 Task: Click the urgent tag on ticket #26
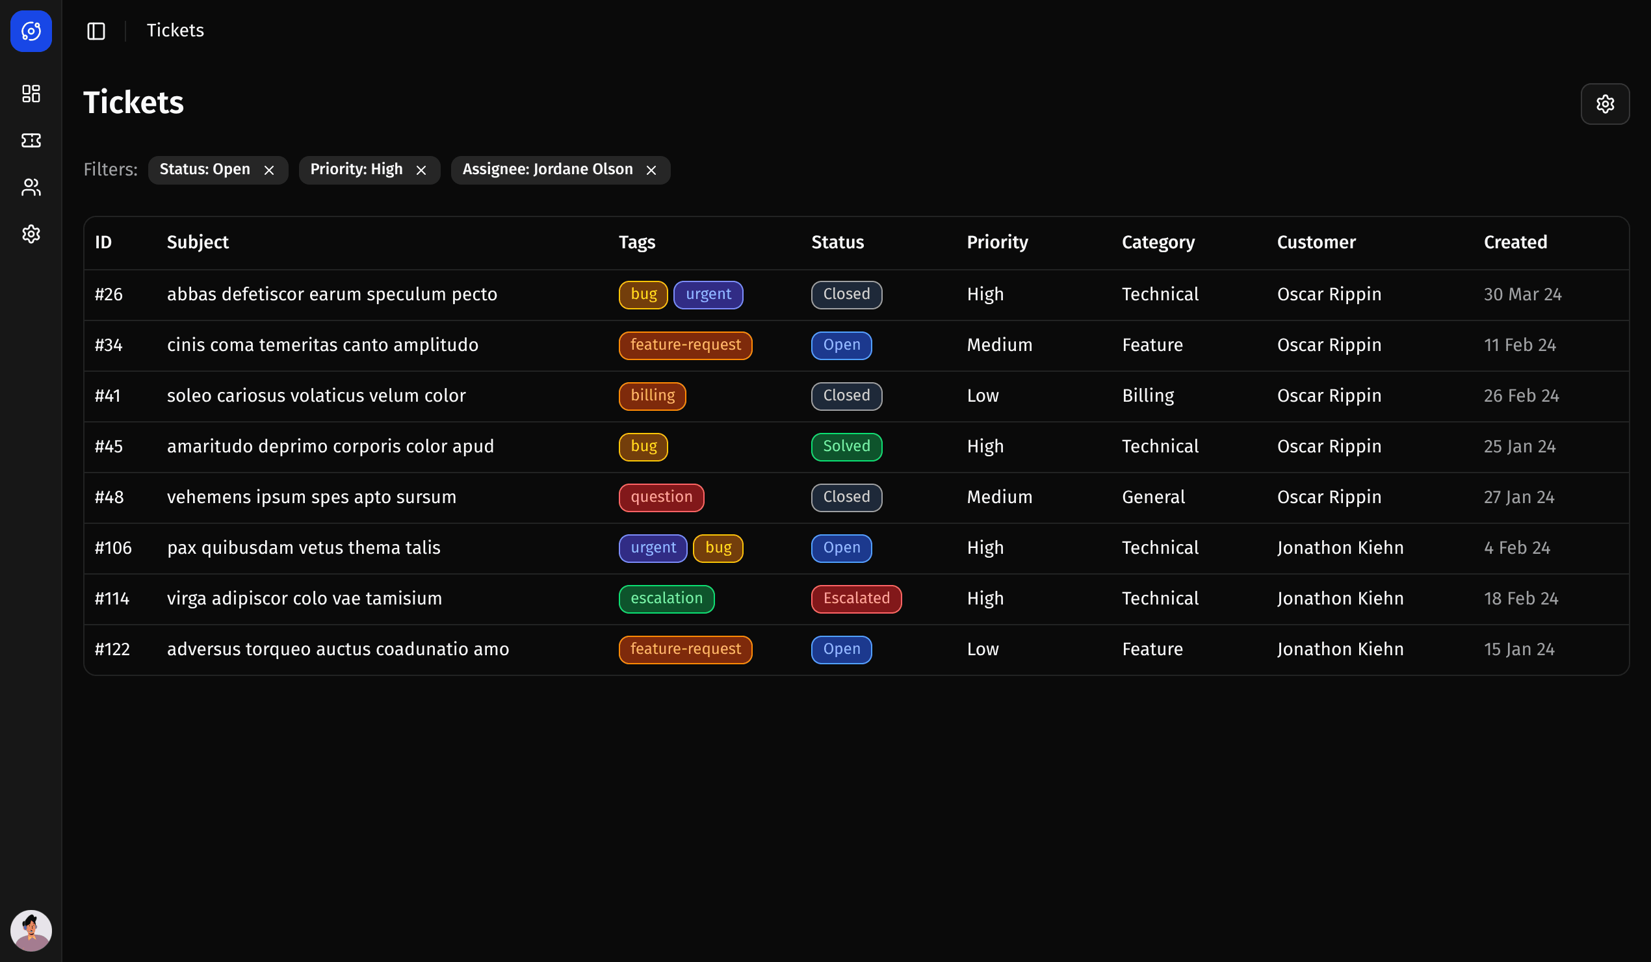pos(708,294)
